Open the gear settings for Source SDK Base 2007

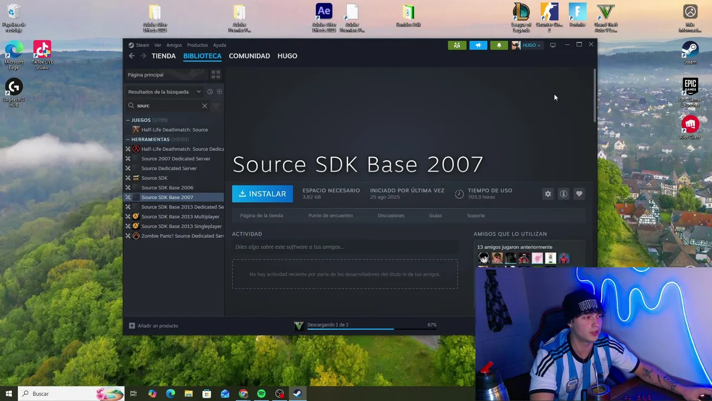click(x=548, y=194)
